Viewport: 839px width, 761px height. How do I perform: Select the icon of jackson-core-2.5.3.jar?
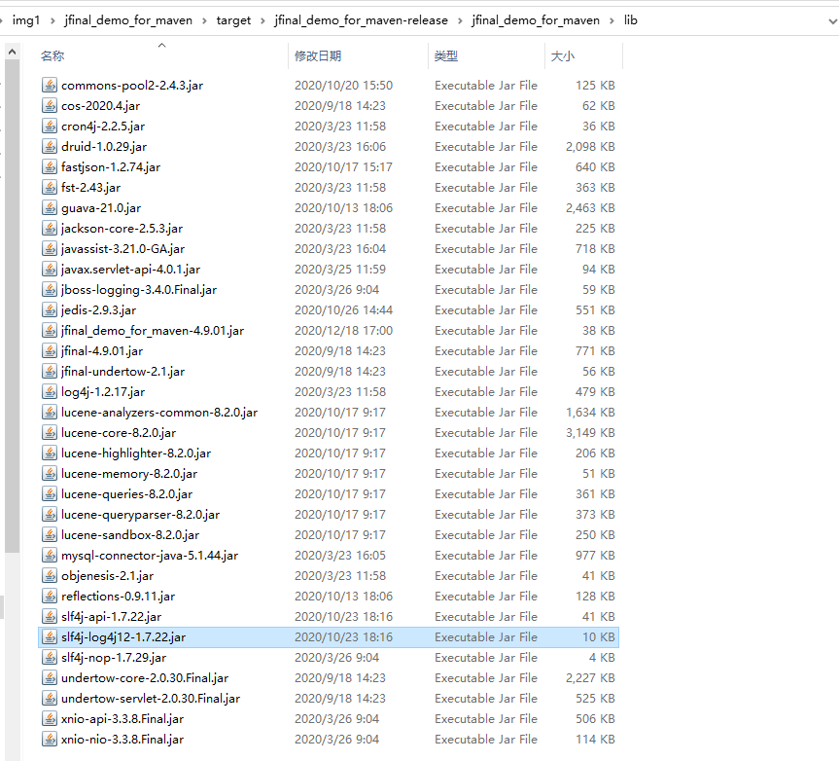point(50,228)
